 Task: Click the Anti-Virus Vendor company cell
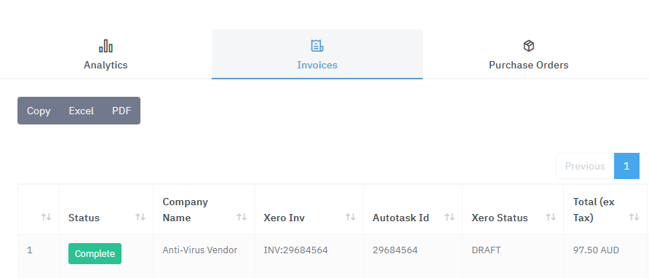click(x=200, y=250)
